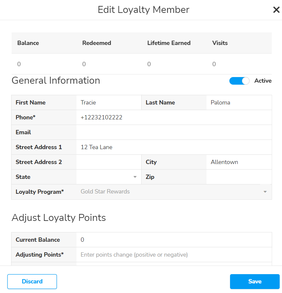Focus the empty Email field

174,132
